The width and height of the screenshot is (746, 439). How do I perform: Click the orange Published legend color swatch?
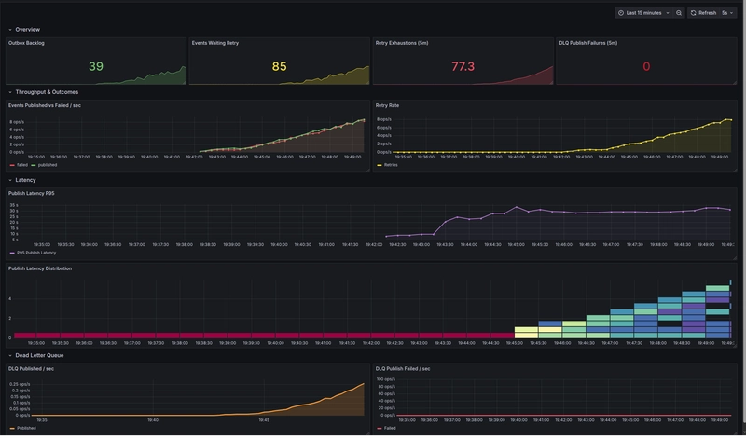[12, 429]
